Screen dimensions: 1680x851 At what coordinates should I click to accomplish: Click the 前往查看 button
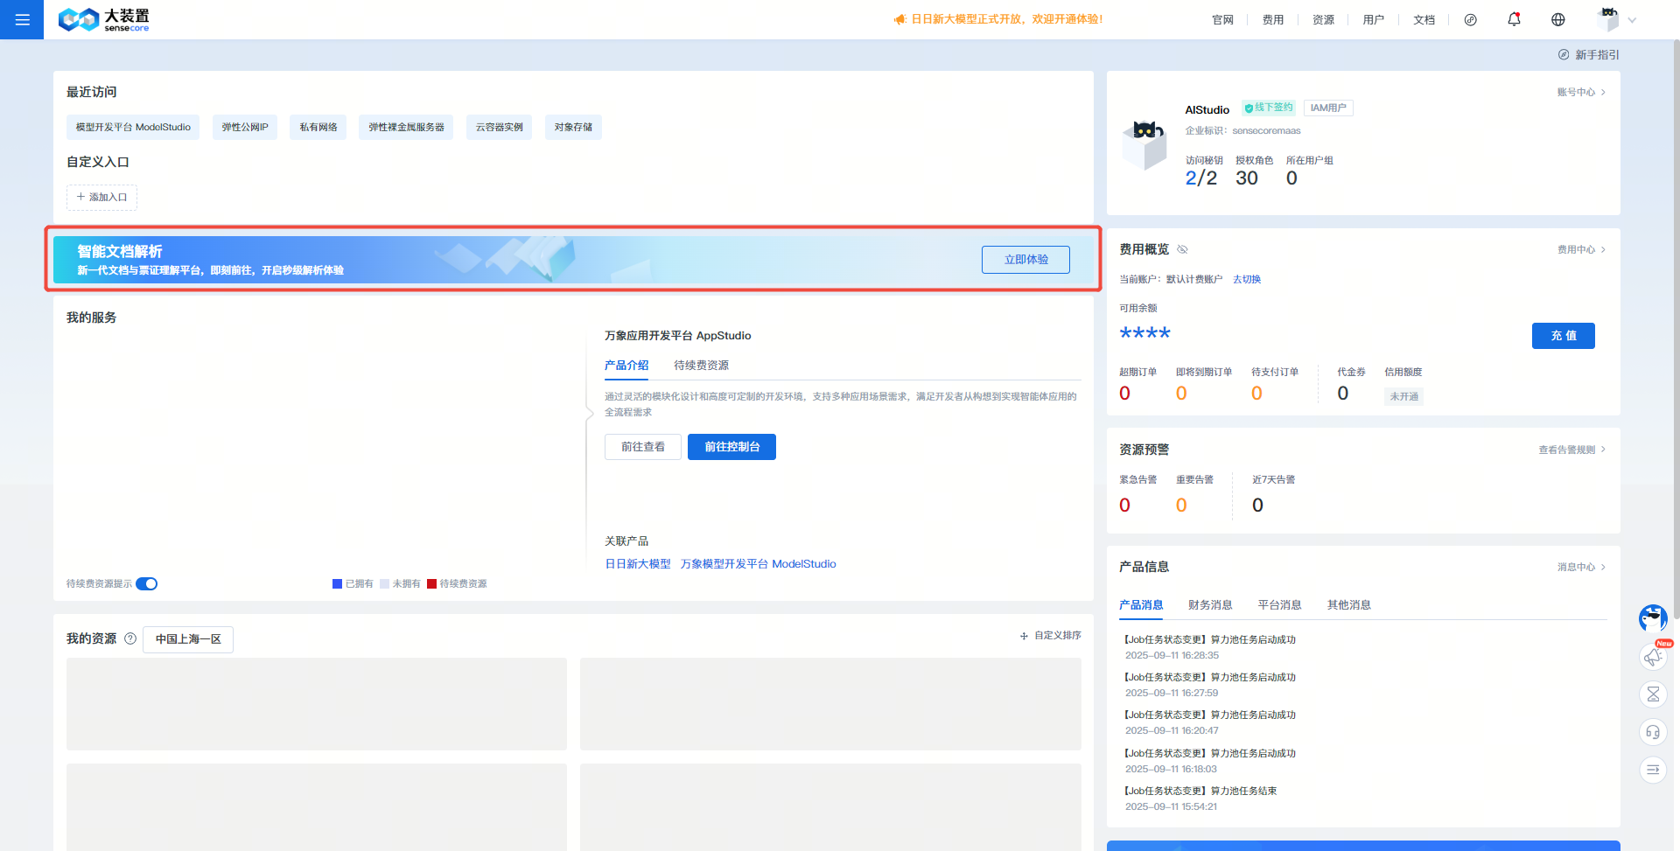[x=643, y=447]
